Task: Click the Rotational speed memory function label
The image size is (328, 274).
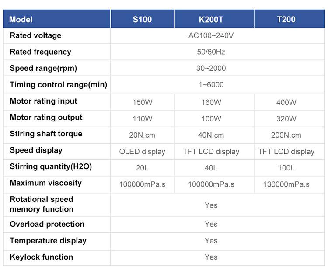Action: [42, 204]
